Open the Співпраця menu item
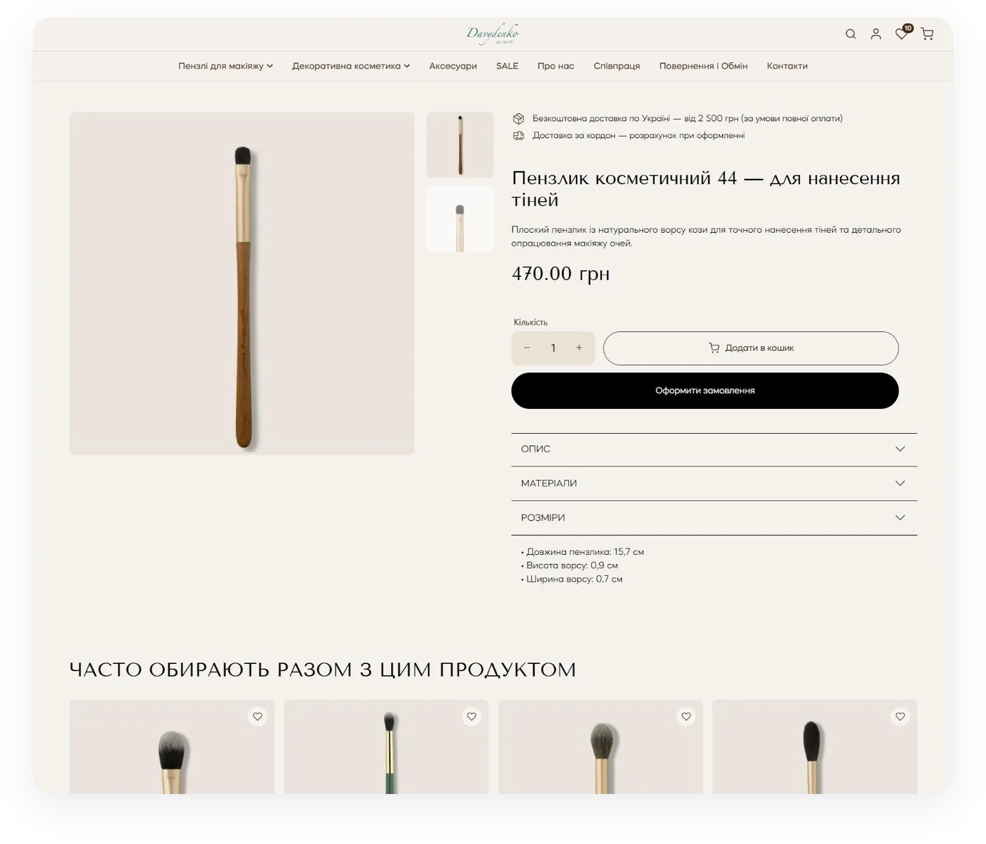The height and width of the screenshot is (844, 986). pos(617,66)
